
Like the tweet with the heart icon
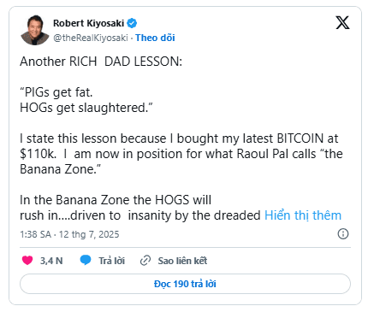point(27,261)
